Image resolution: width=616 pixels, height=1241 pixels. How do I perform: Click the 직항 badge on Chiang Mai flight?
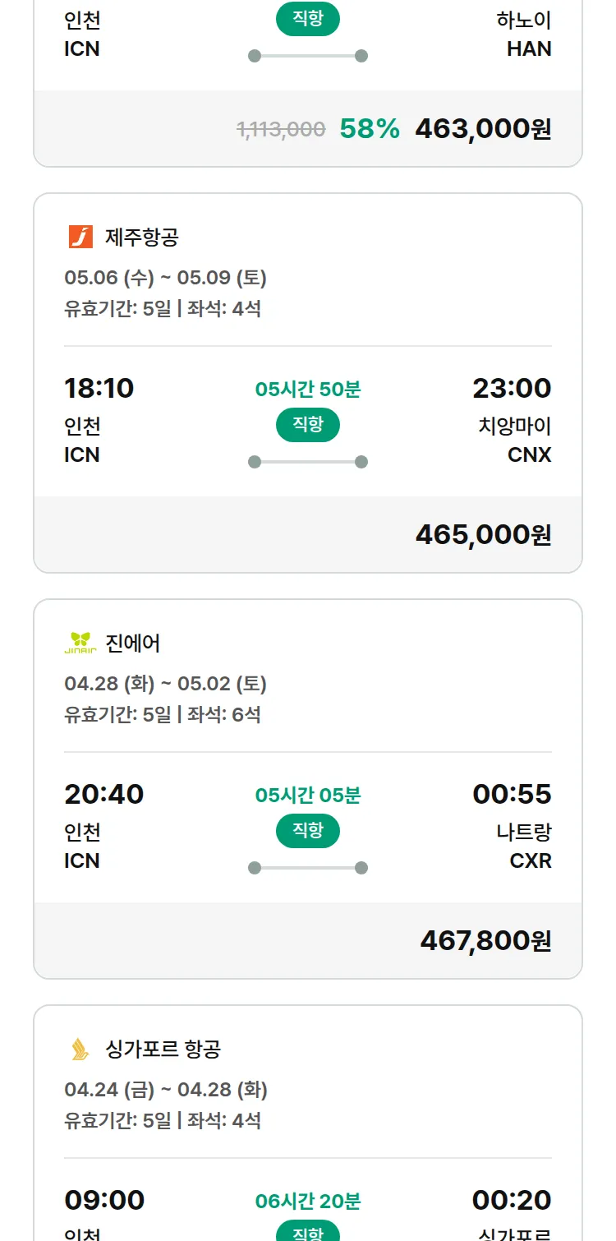308,425
